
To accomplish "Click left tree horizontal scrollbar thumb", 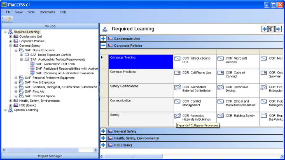I will (43, 150).
